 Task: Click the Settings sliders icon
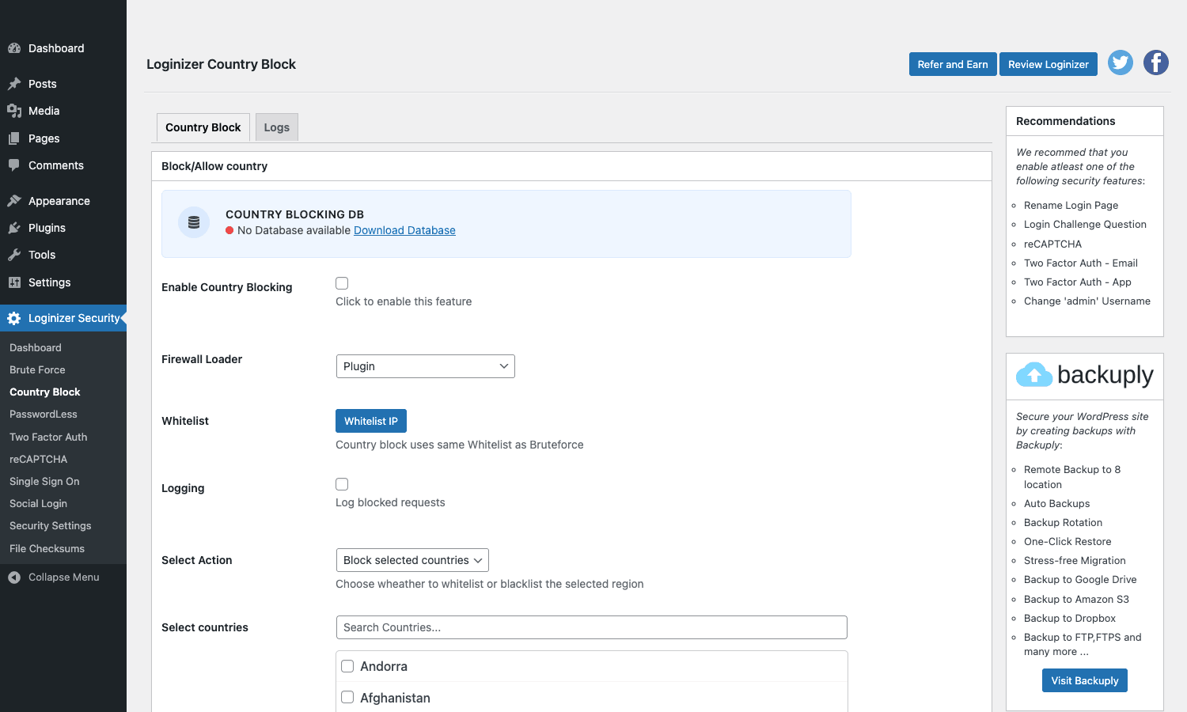coord(14,282)
